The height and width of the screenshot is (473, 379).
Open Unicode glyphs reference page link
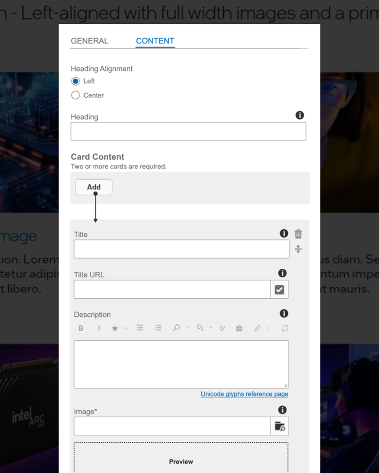point(244,394)
